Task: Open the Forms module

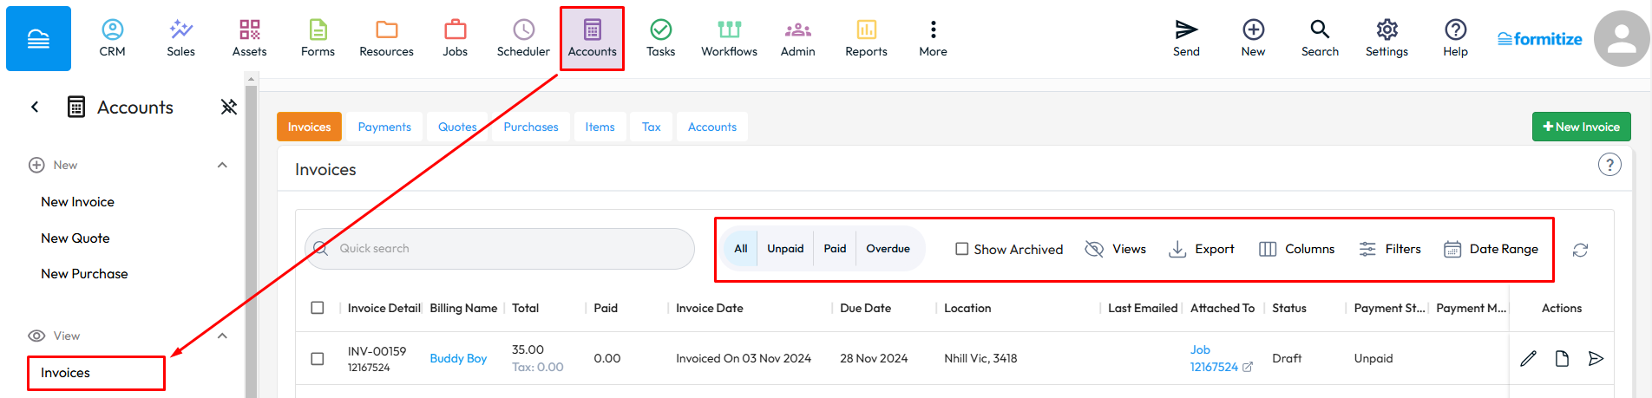Action: pyautogui.click(x=318, y=38)
